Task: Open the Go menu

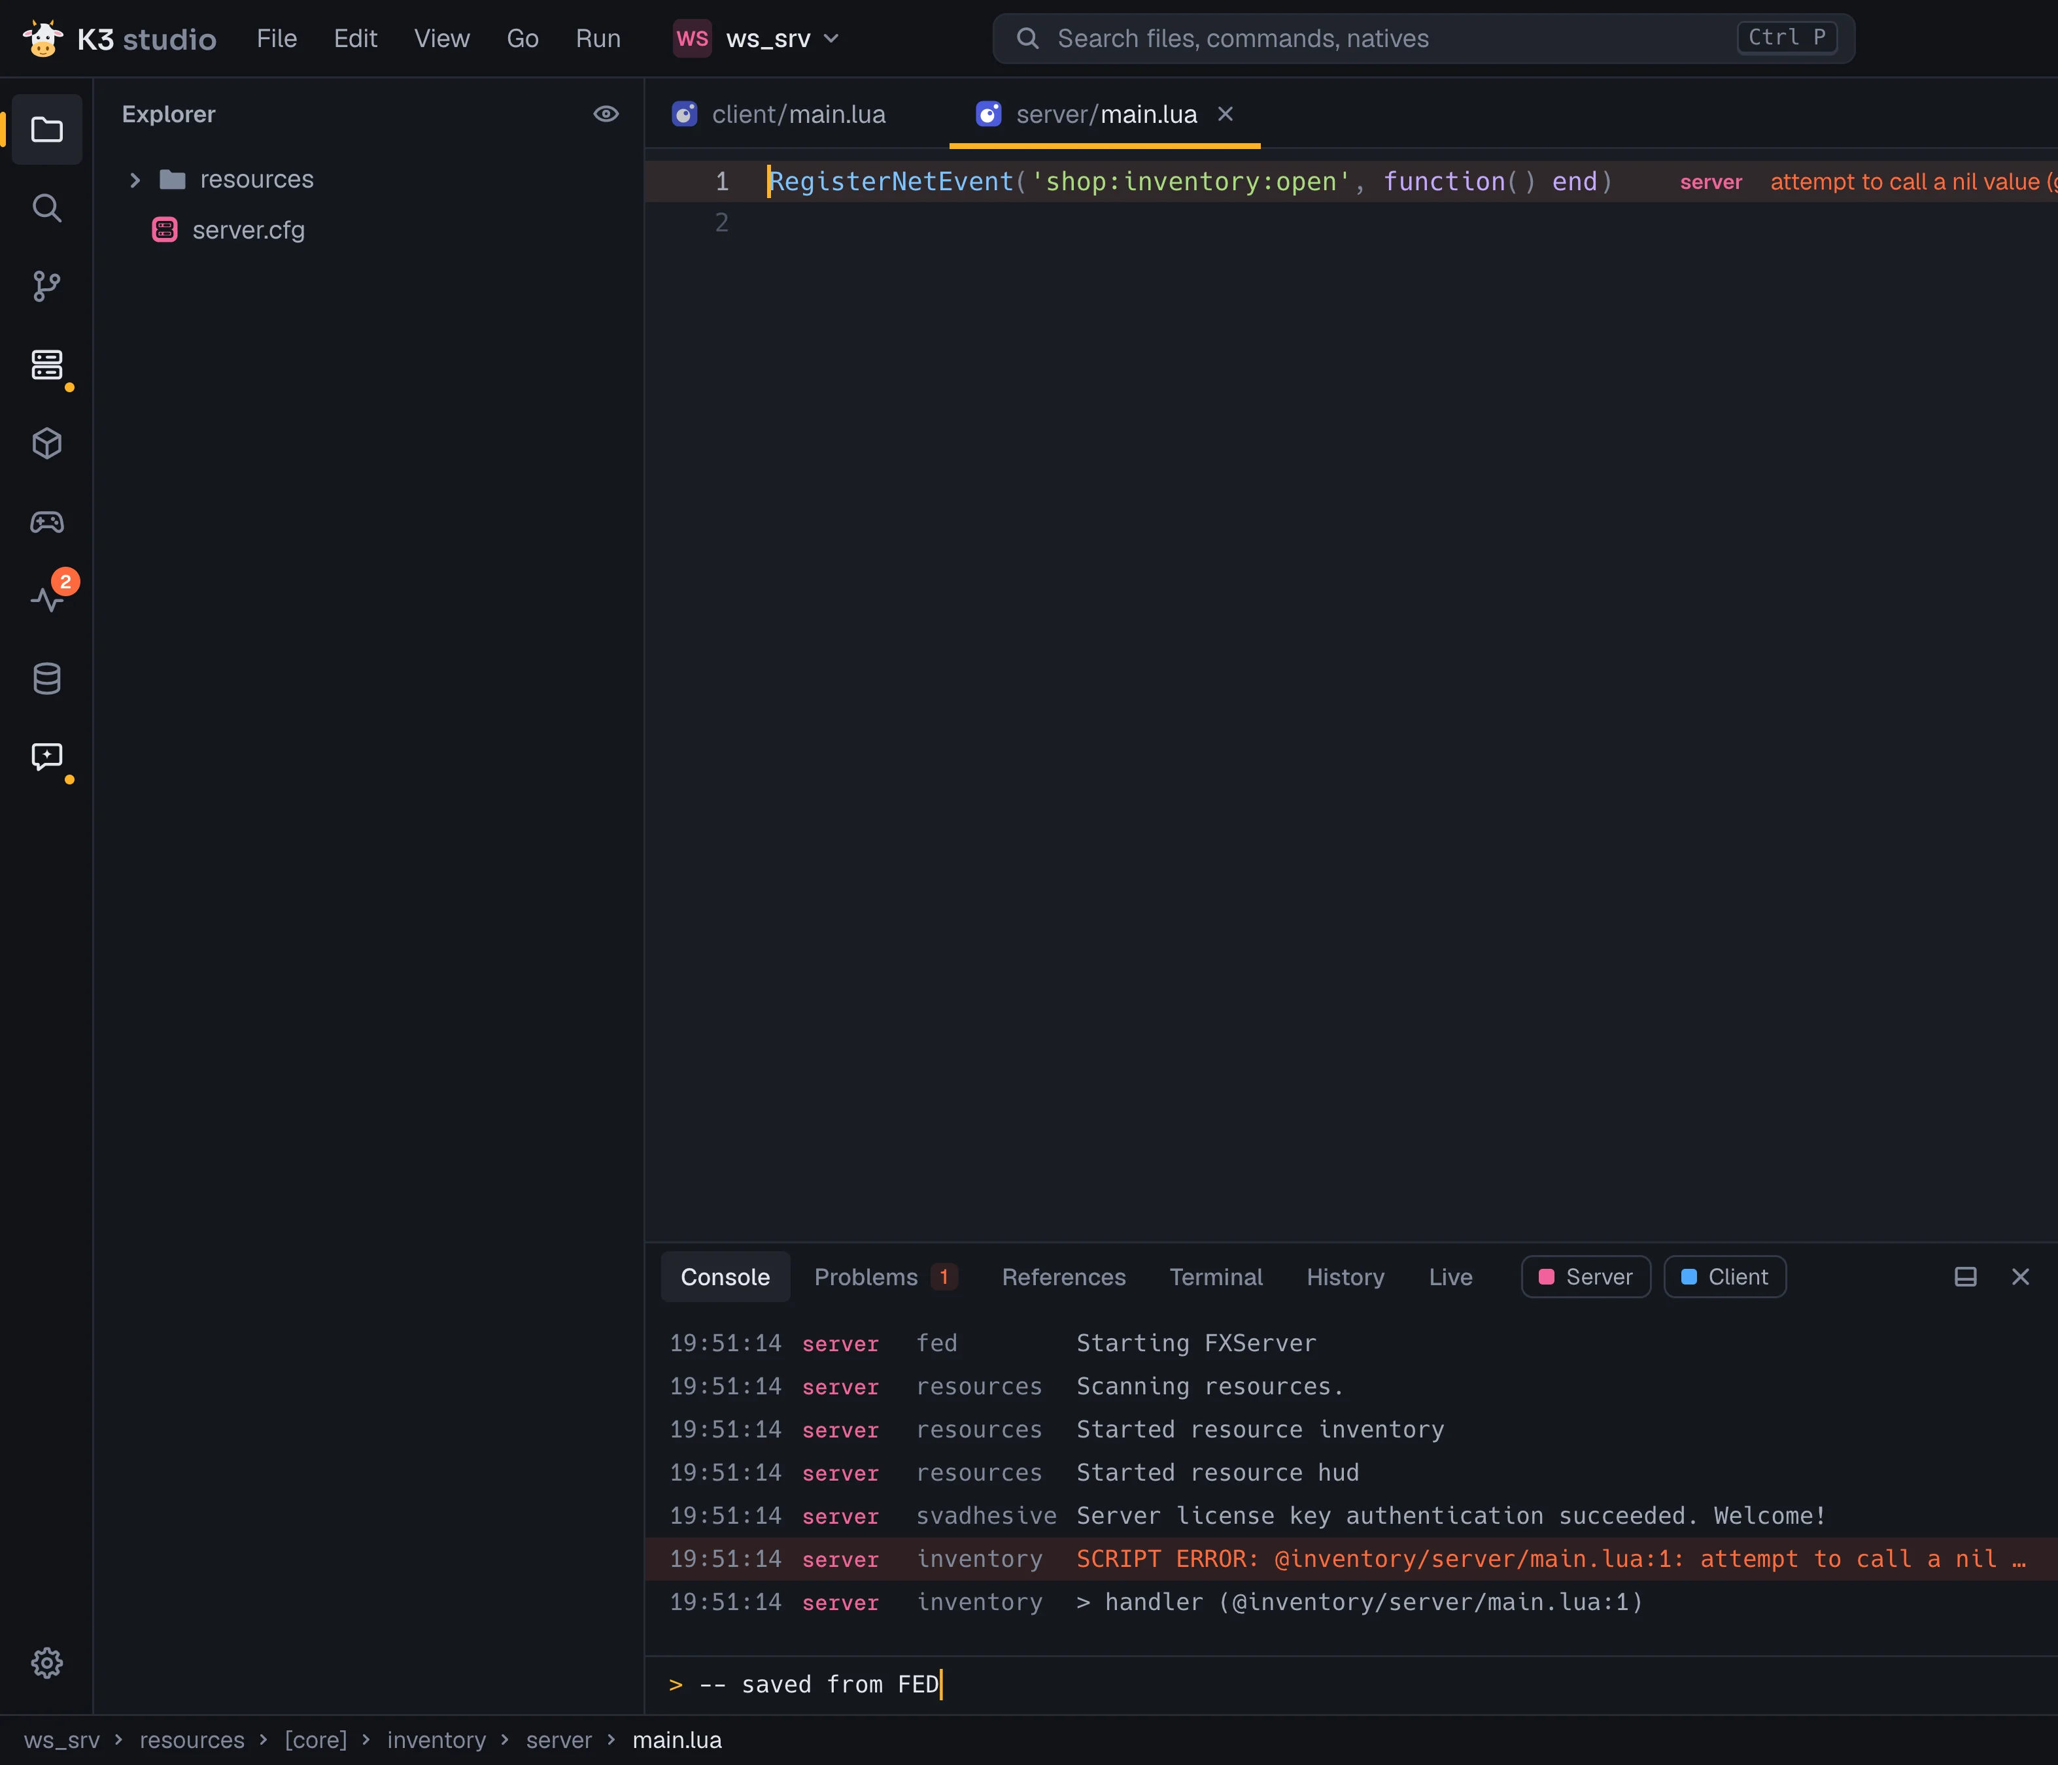Action: [x=523, y=39]
